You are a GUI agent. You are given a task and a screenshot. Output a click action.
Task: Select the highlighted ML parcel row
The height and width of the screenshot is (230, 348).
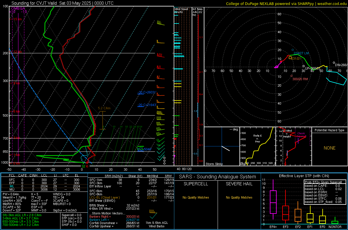tap(45, 186)
